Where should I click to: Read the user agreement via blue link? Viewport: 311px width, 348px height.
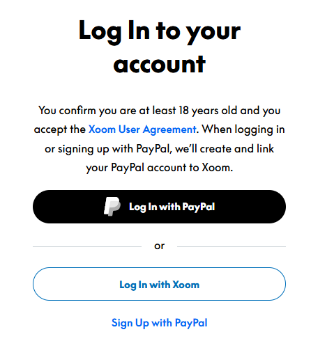142,129
